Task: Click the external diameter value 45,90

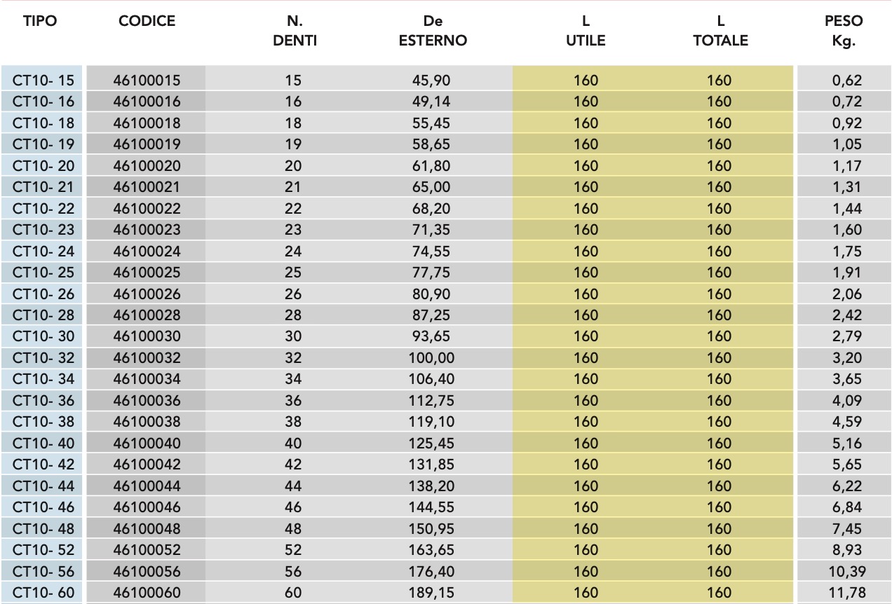Action: (431, 81)
